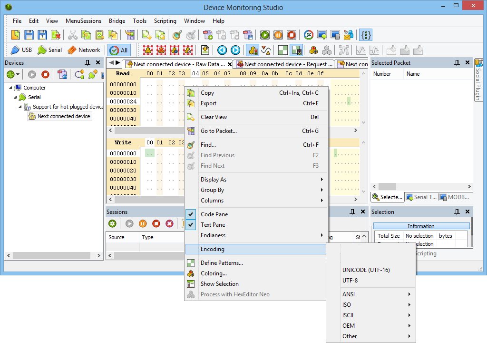
Task: Open Coloring... from context menu
Action: 256,273
